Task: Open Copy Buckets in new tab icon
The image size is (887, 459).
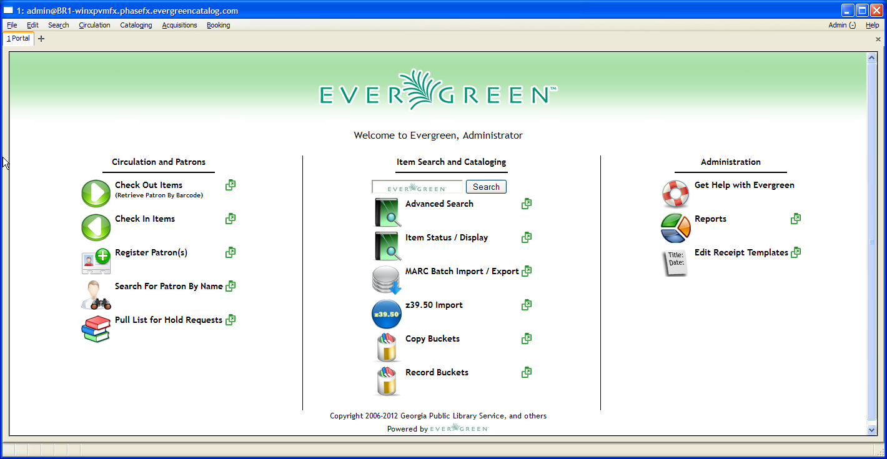Action: [x=527, y=338]
